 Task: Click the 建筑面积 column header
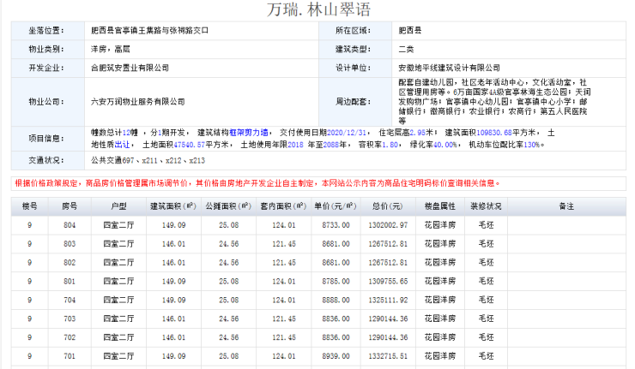(173, 206)
